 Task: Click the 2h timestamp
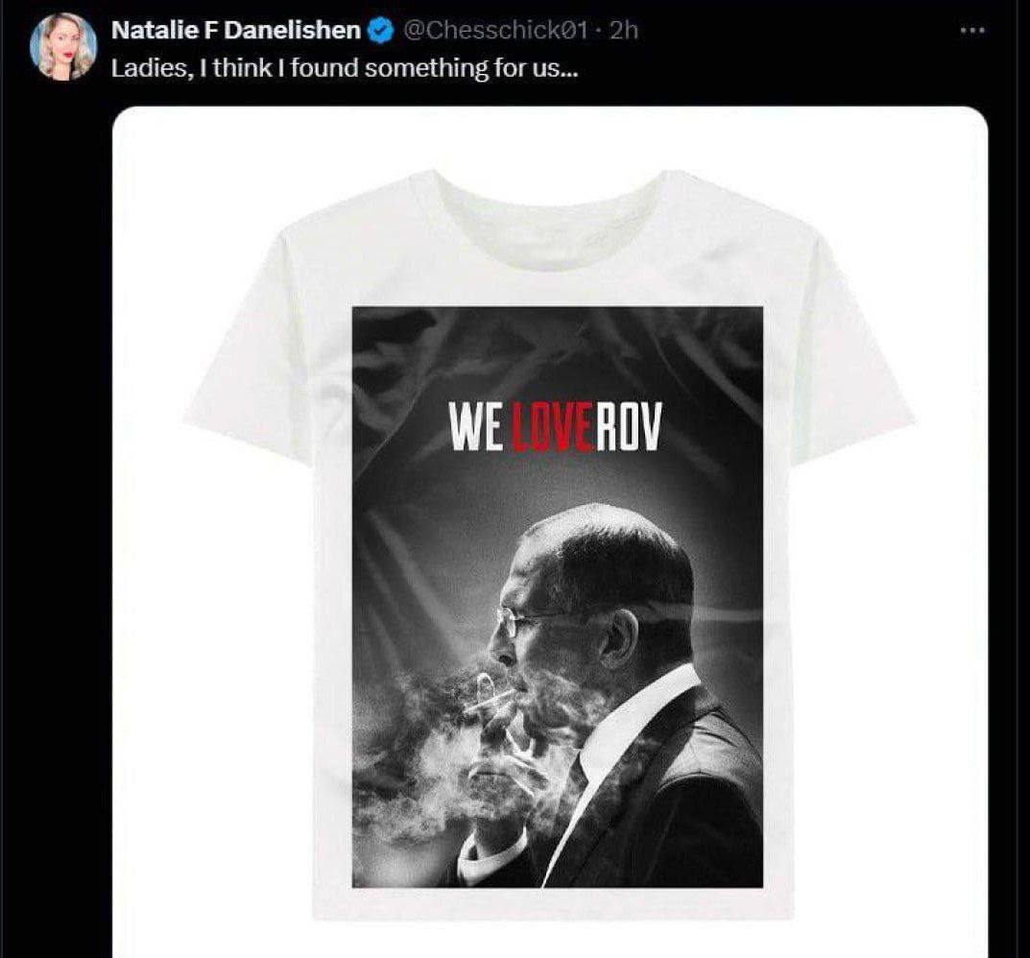(623, 30)
